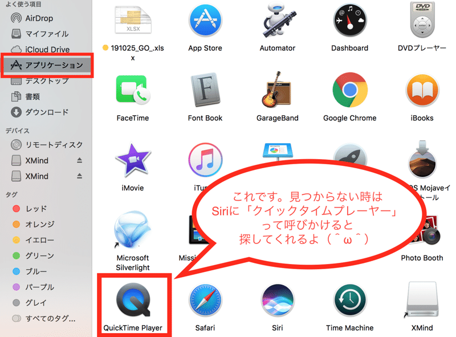Select the first XMind device in sidebar
Viewport: 456px width, 337px height.
30,160
